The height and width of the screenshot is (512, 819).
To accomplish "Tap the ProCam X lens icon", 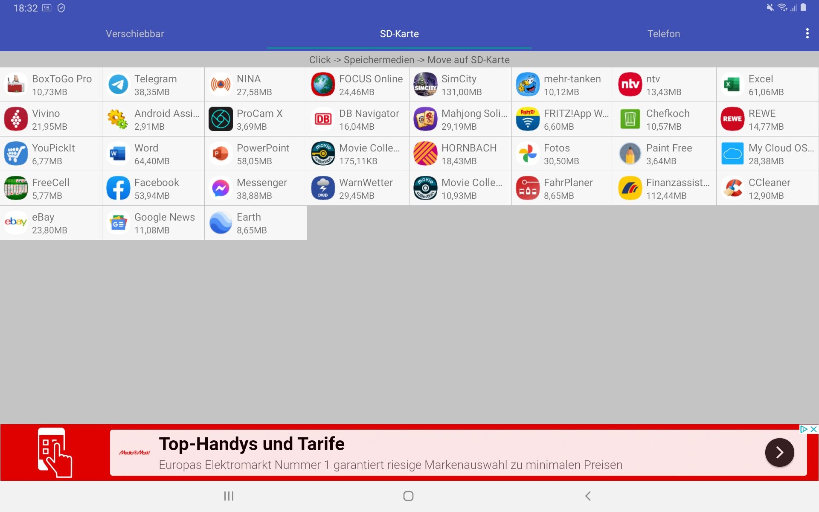I will 221,119.
